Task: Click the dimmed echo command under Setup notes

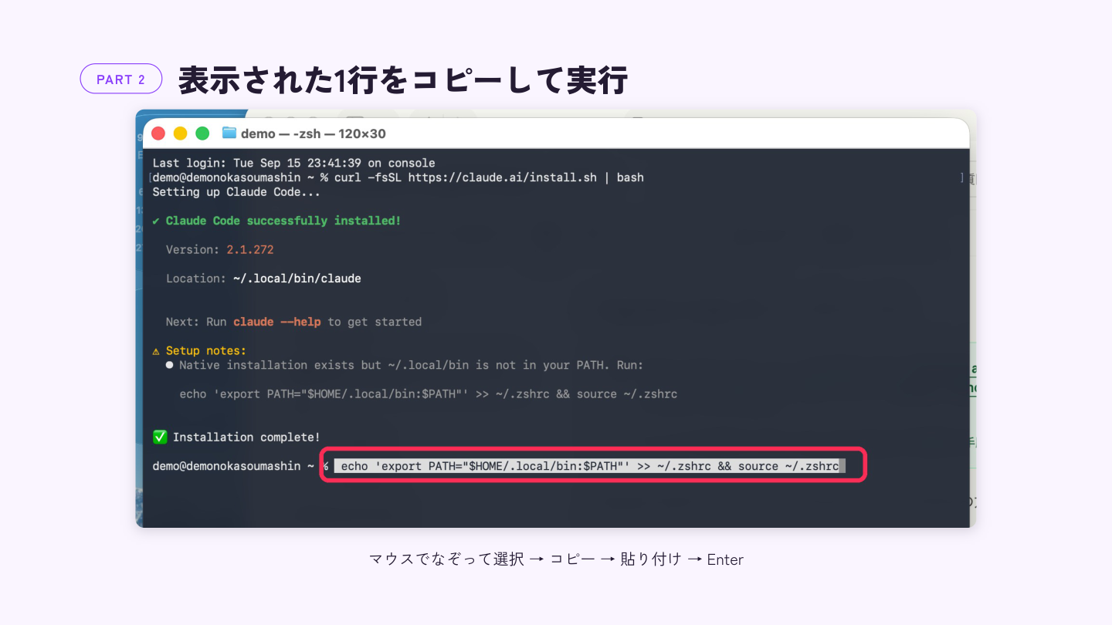Action: point(429,394)
